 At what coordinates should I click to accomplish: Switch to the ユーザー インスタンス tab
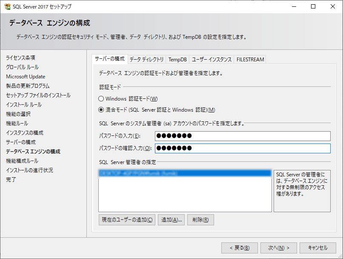[x=212, y=60]
